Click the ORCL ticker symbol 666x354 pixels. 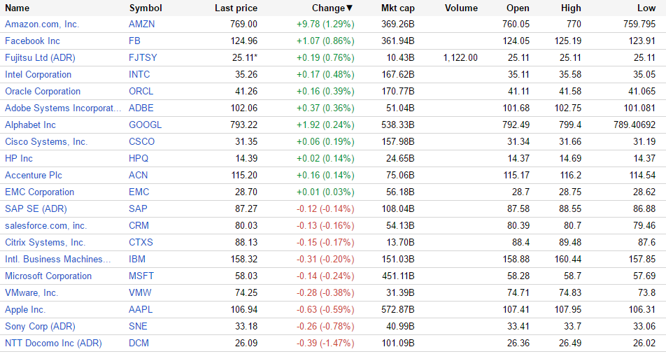(141, 91)
